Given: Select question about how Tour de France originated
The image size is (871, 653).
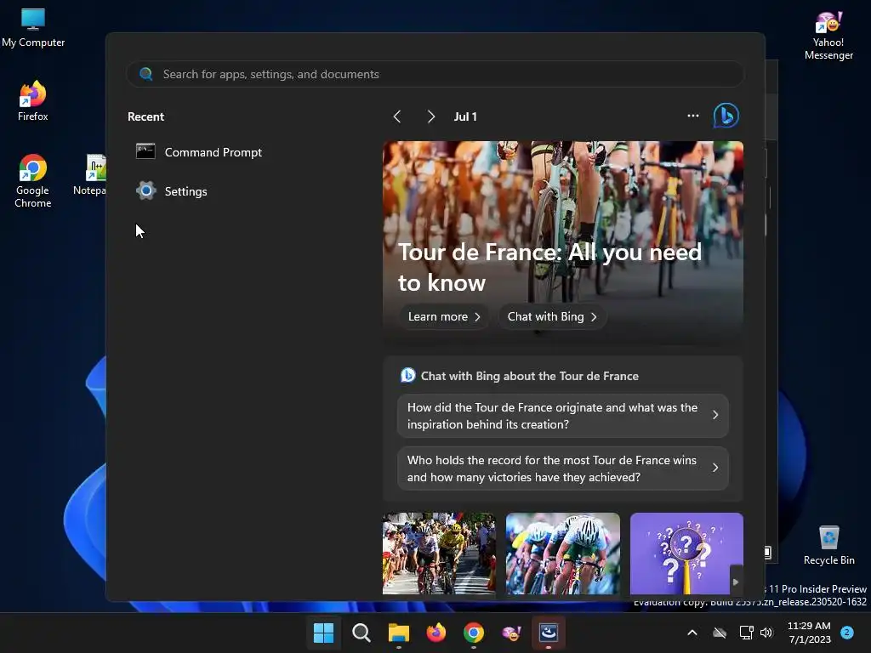Looking at the screenshot, I should coord(563,415).
